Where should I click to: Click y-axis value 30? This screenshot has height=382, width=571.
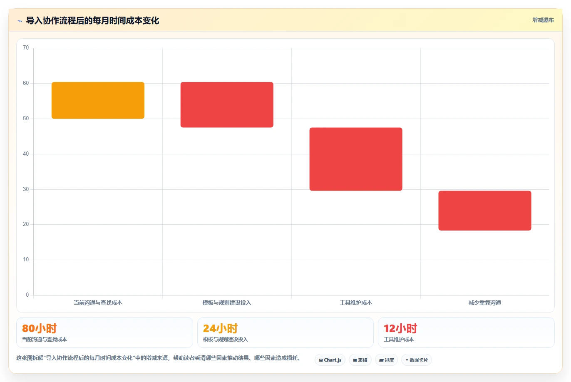(26, 189)
